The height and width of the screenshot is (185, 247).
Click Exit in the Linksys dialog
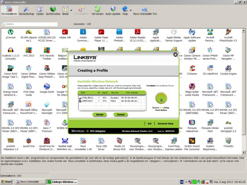click(x=150, y=124)
